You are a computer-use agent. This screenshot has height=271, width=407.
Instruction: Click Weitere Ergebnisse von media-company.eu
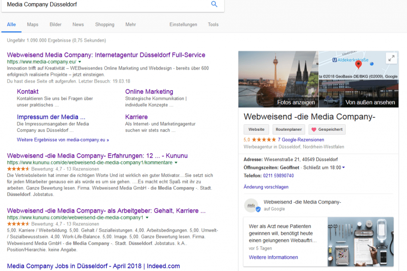pyautogui.click(x=63, y=140)
